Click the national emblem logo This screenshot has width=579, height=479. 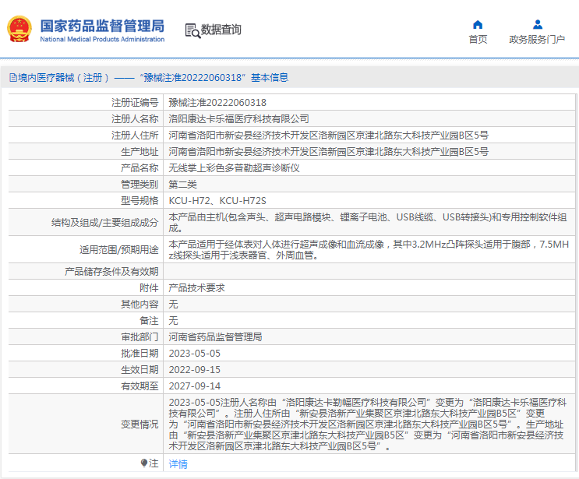(19, 29)
